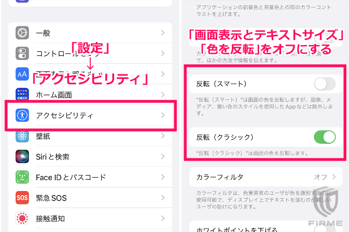Screen dimensions: 349x232
Task: Open the アクセシビリティ menu item
Action: [x=64, y=115]
